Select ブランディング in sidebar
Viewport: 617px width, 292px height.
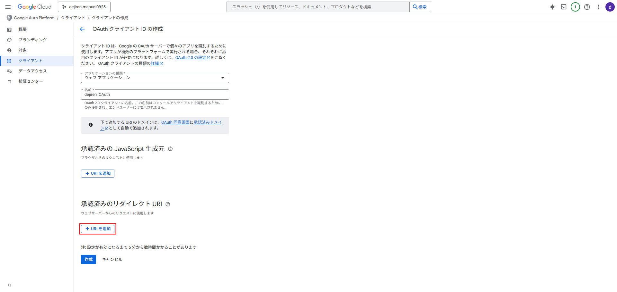tap(32, 40)
